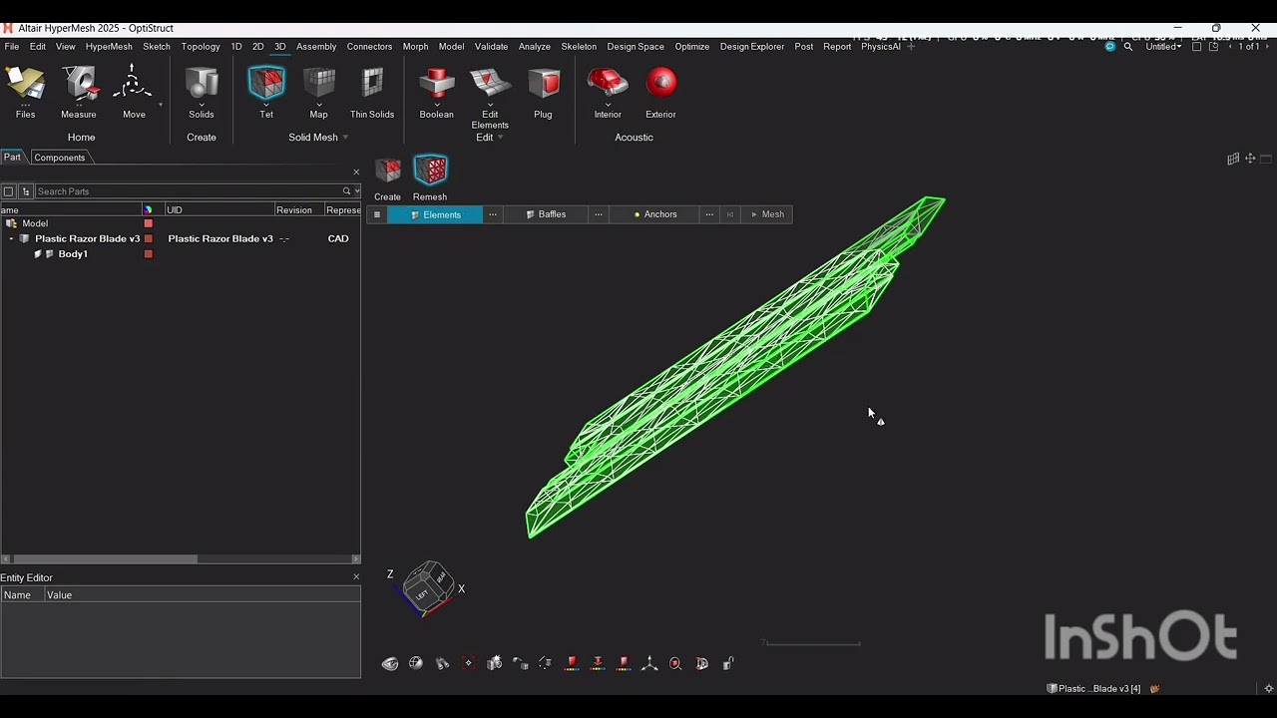1277x718 pixels.
Task: Open the Search Parts options dropdown arrow
Action: click(357, 191)
